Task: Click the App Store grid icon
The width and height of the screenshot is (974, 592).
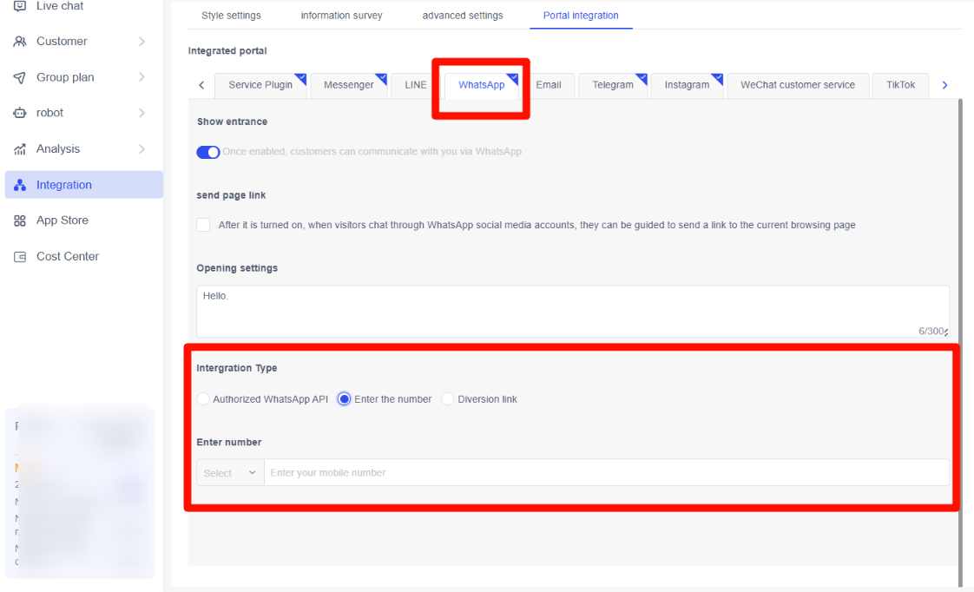Action: coord(20,220)
